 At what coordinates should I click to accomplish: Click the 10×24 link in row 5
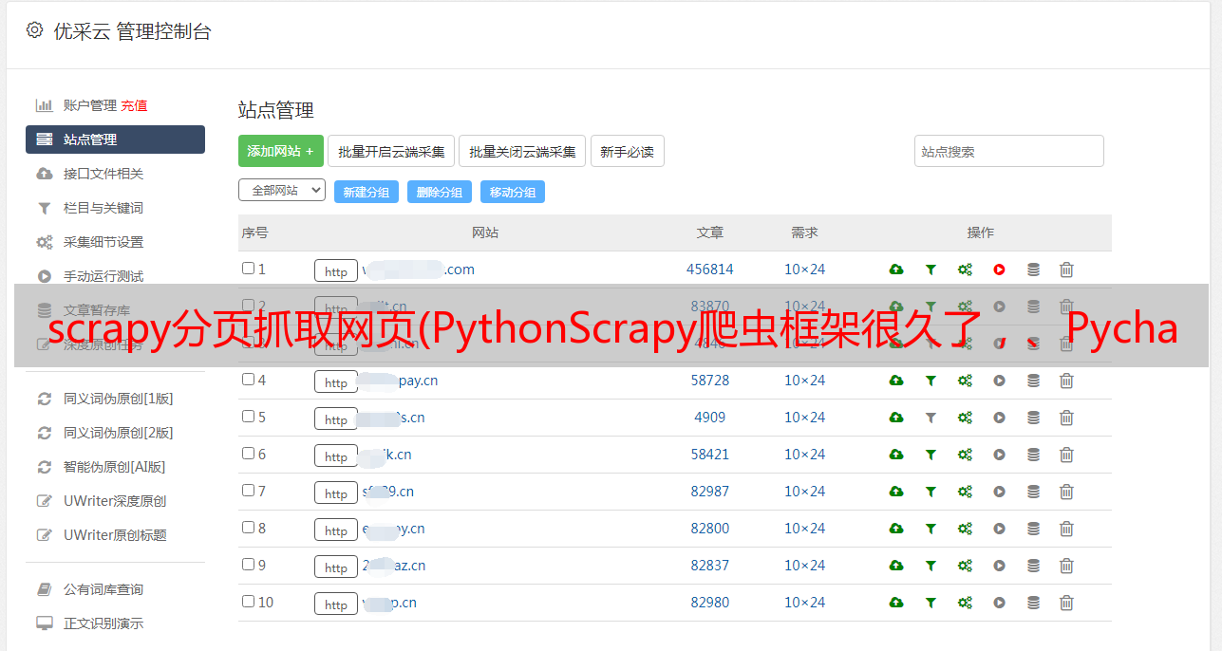point(805,418)
